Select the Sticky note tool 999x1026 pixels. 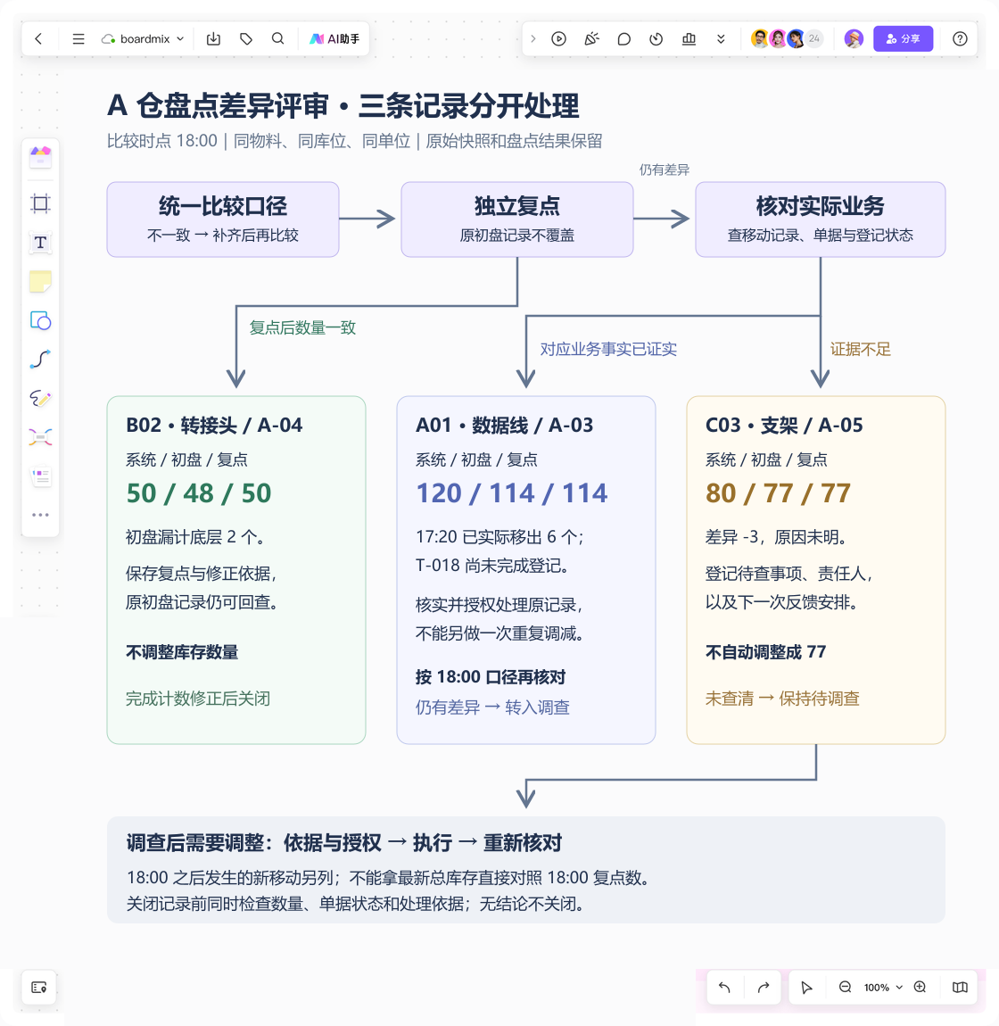[x=40, y=282]
